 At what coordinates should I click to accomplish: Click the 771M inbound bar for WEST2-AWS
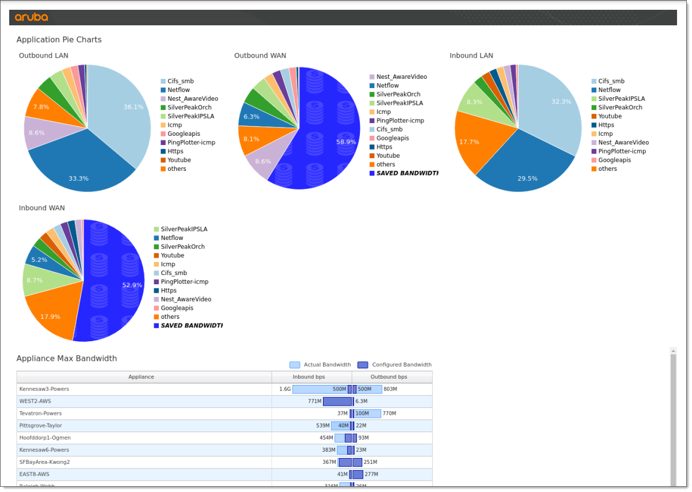click(x=337, y=402)
